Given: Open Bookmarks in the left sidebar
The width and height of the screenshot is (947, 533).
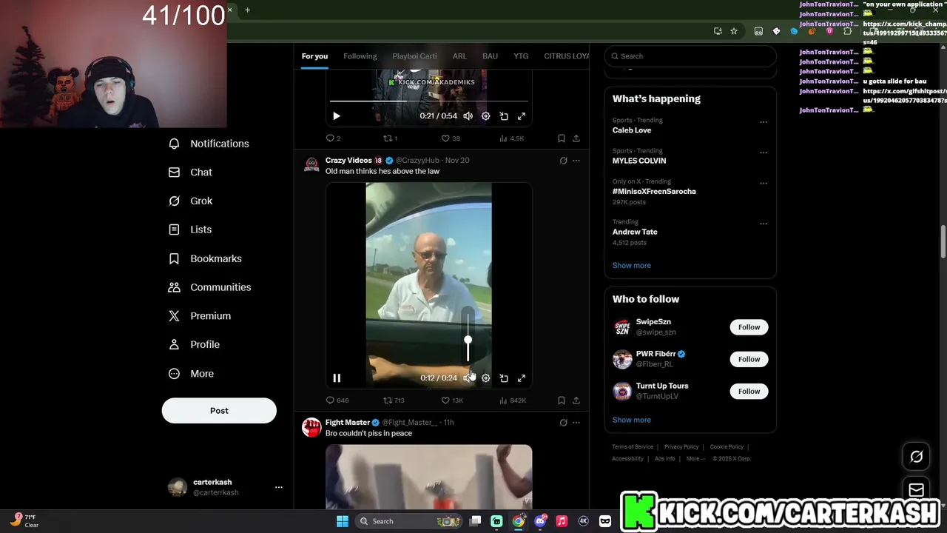Looking at the screenshot, I should click(x=206, y=258).
